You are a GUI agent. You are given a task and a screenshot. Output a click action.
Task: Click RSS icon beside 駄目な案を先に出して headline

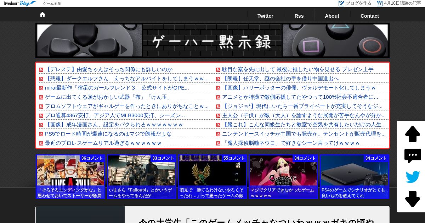218,70
